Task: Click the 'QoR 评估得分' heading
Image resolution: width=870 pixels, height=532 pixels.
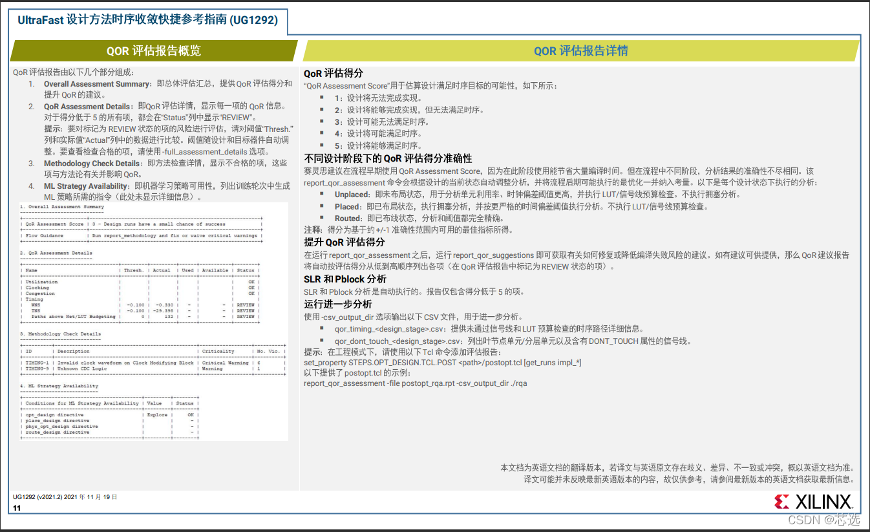Action: (x=334, y=74)
